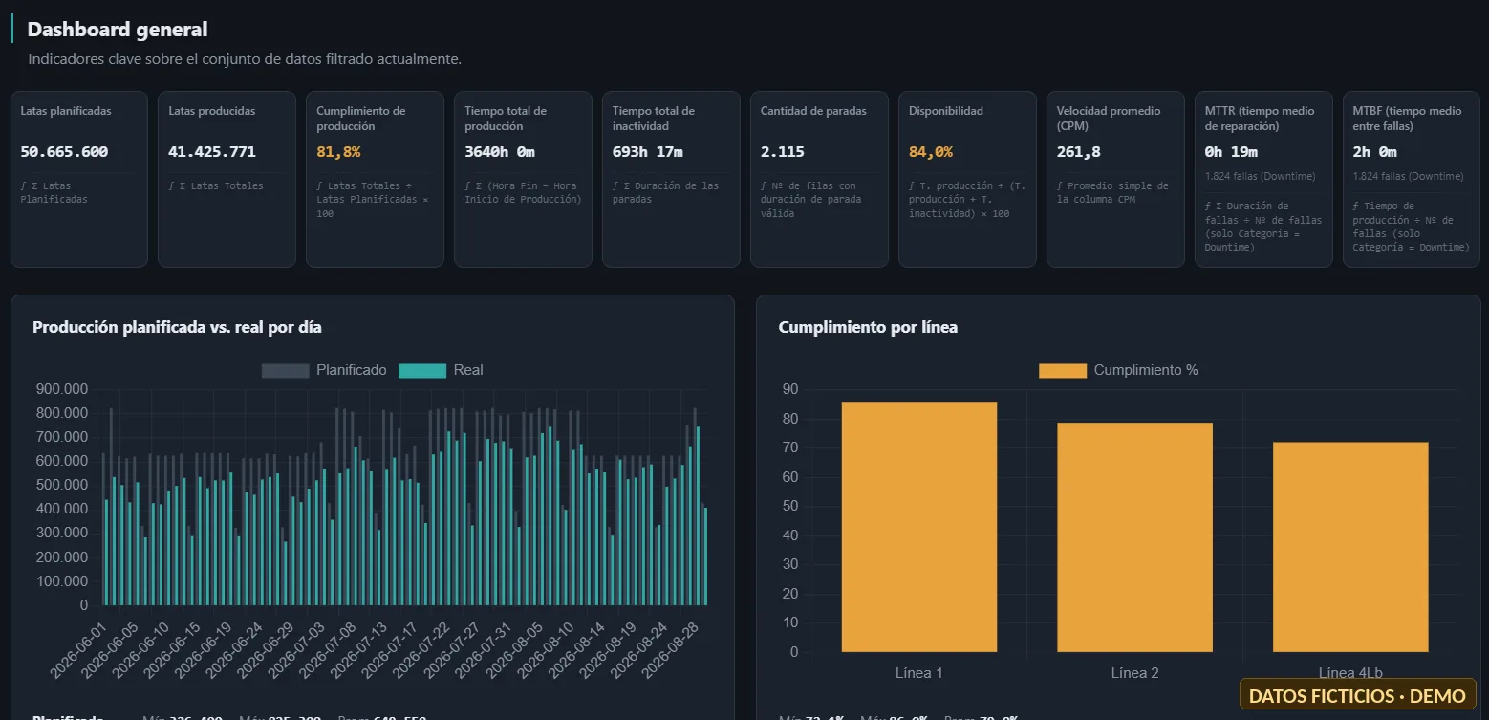Click the 900.000 y-axis label

point(61,389)
